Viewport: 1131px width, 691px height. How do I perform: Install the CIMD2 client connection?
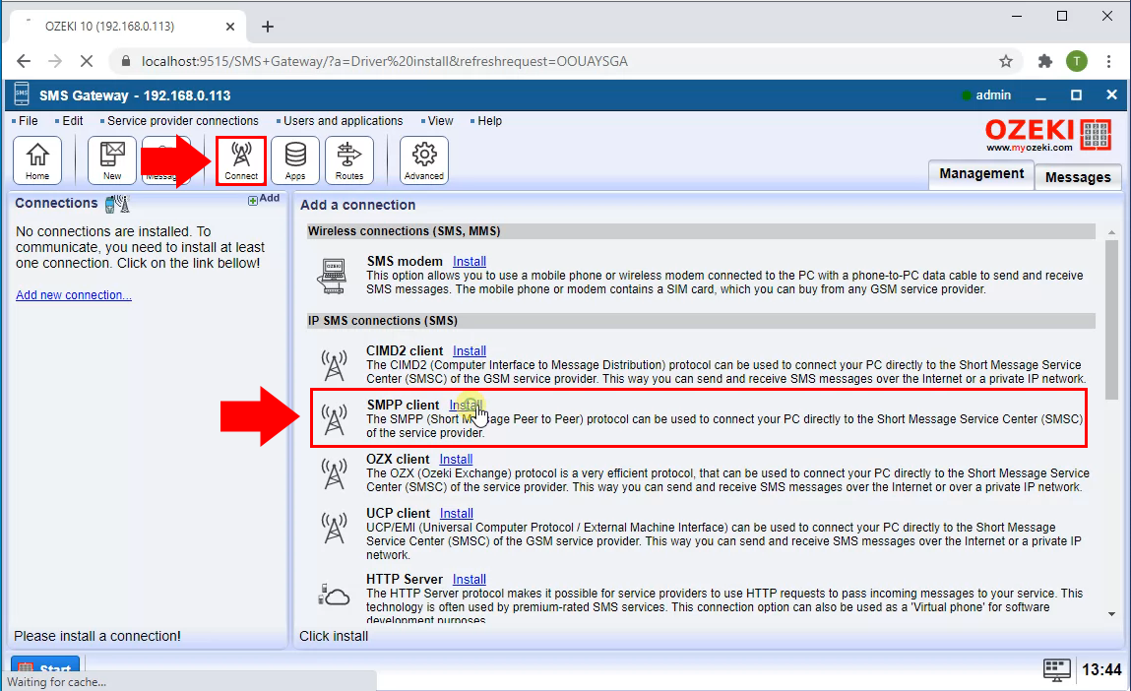click(469, 350)
